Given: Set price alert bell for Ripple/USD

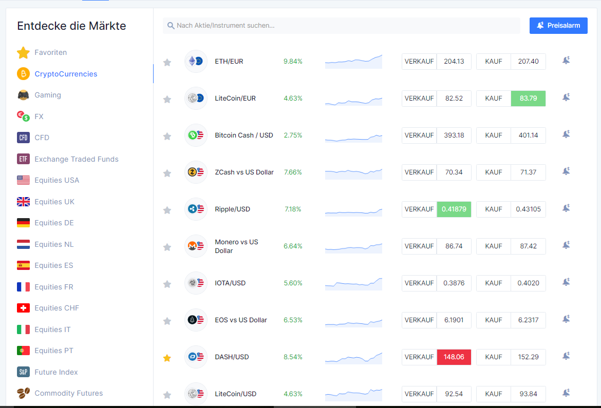Looking at the screenshot, I should point(566,208).
